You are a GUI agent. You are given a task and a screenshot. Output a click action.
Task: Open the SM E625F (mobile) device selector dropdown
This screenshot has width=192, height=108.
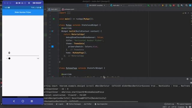pos(96,5)
